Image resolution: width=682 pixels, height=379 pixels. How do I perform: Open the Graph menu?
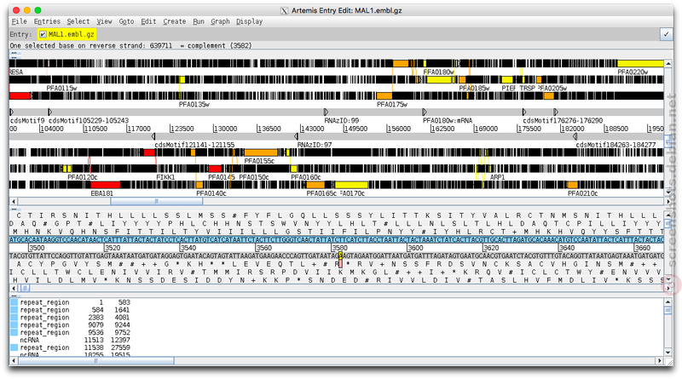tap(220, 21)
